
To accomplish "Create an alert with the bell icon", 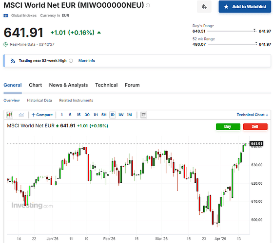I will tap(204, 7).
